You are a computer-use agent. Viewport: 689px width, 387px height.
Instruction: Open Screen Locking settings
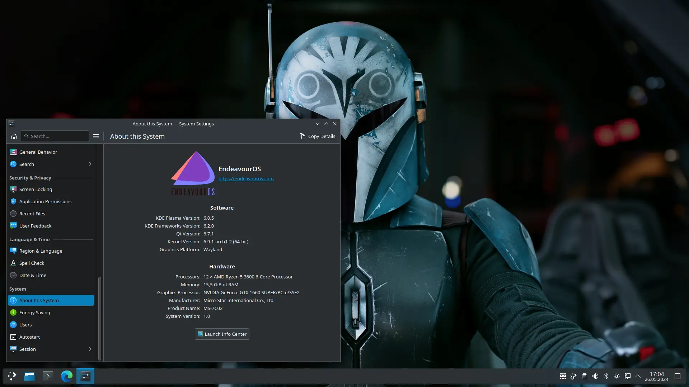point(51,189)
